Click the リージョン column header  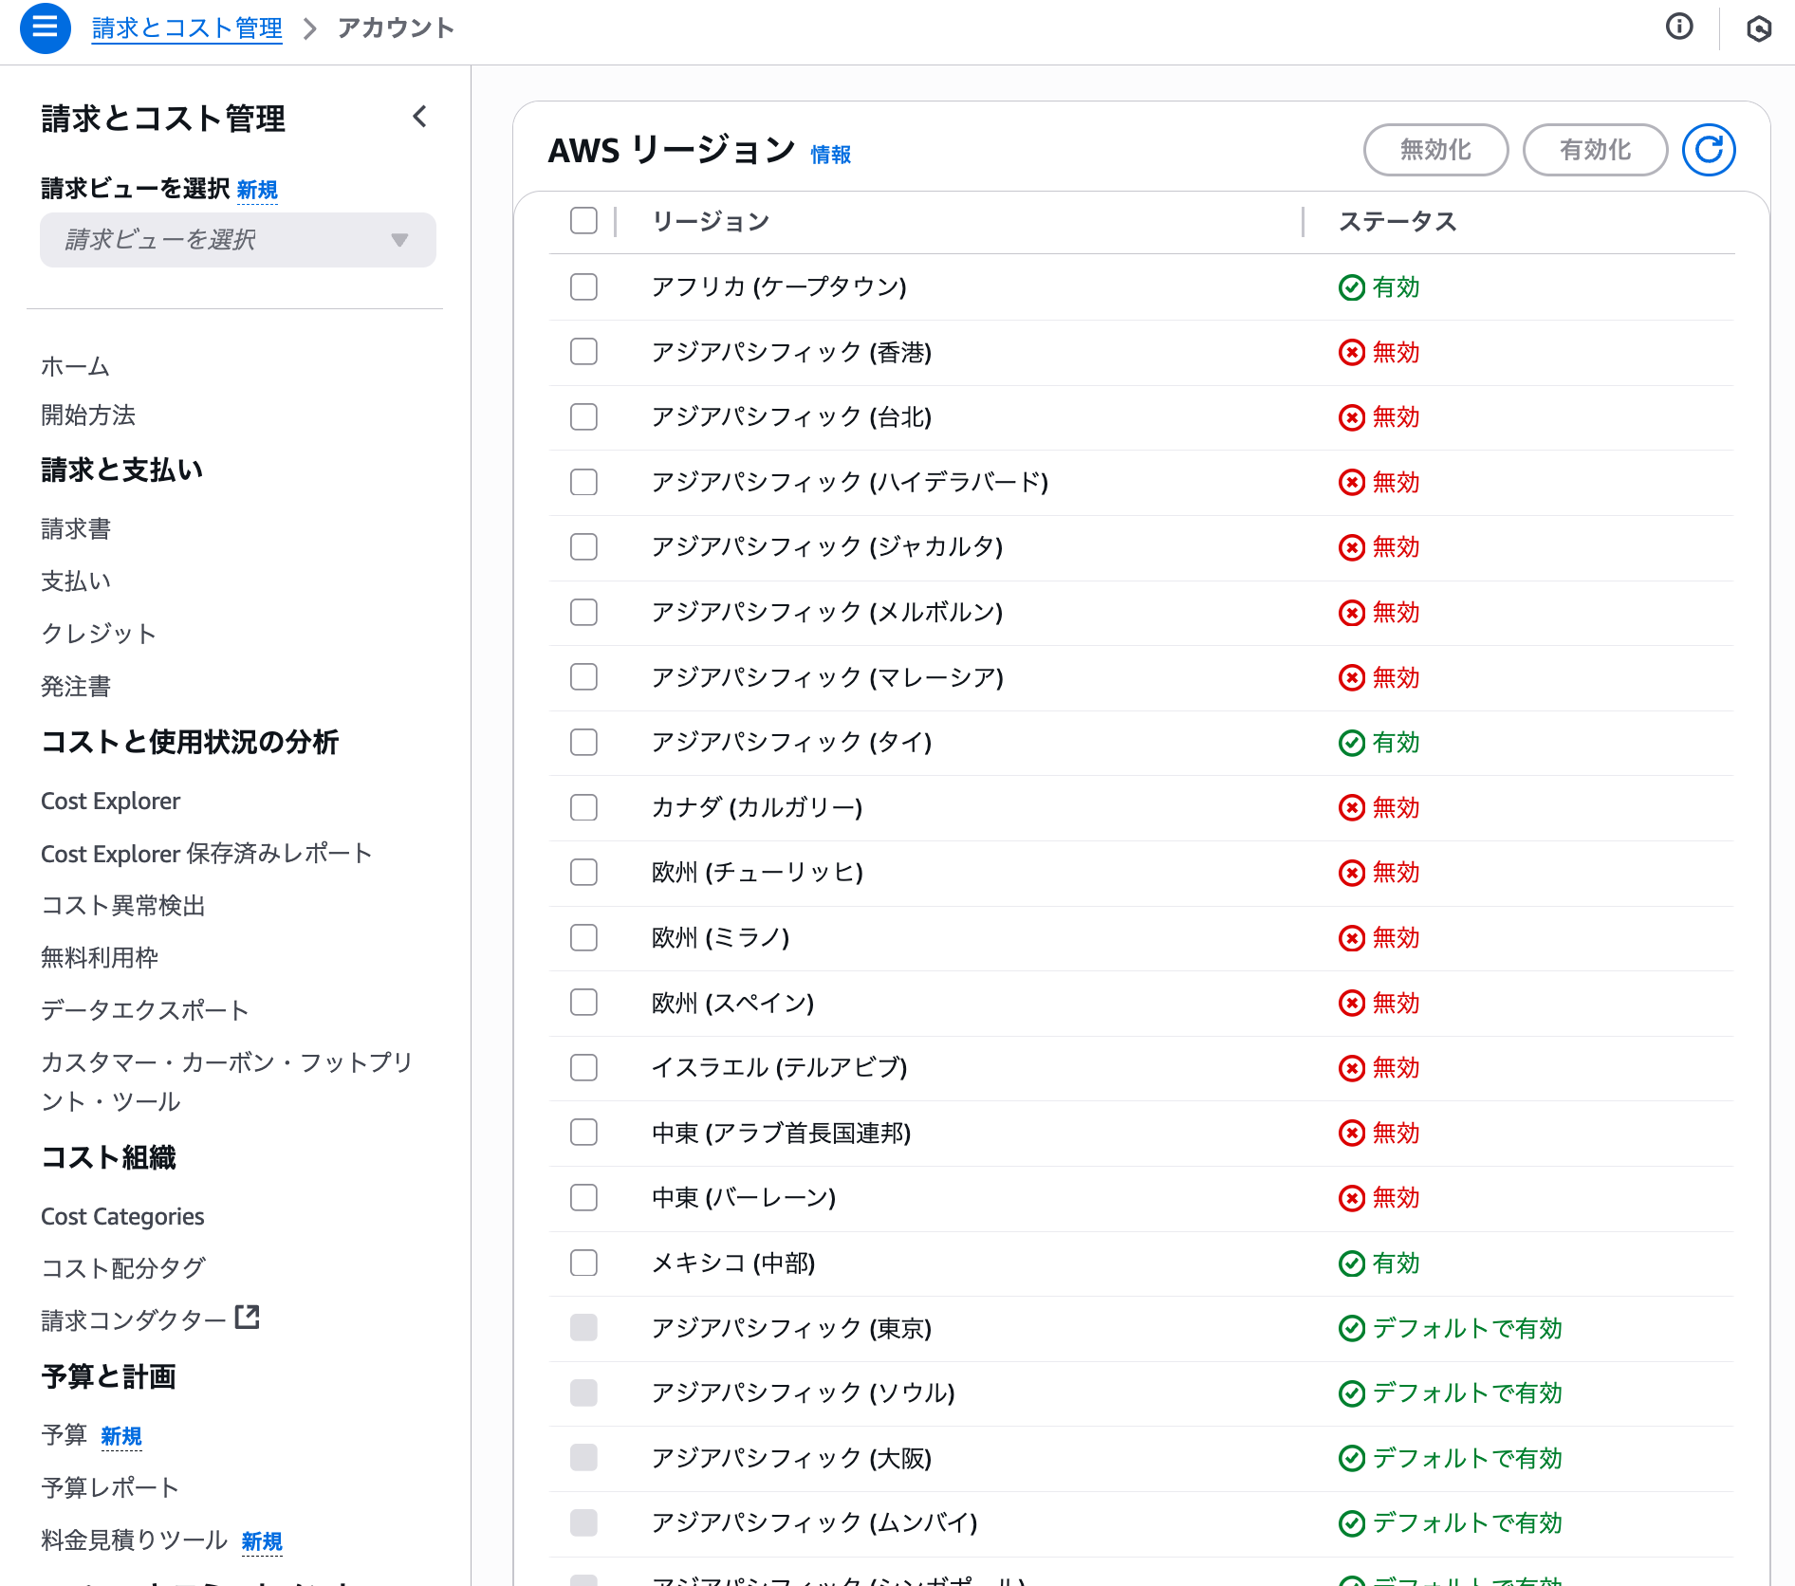click(711, 222)
